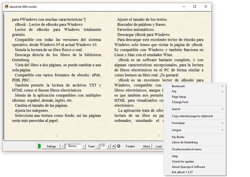Click the line 'Buscador de palabras y frases.'
Screen dimensions: 250x177
(x=142, y=24)
